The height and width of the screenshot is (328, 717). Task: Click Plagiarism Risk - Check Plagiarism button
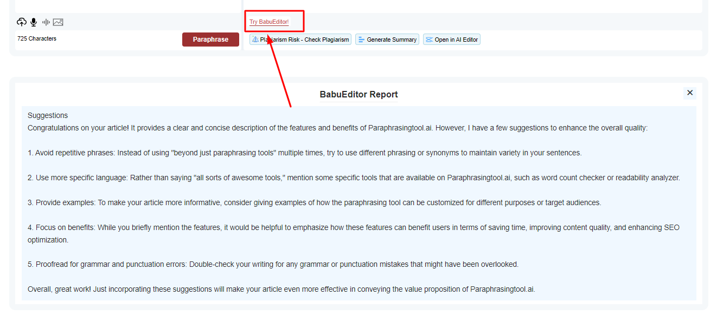click(300, 40)
